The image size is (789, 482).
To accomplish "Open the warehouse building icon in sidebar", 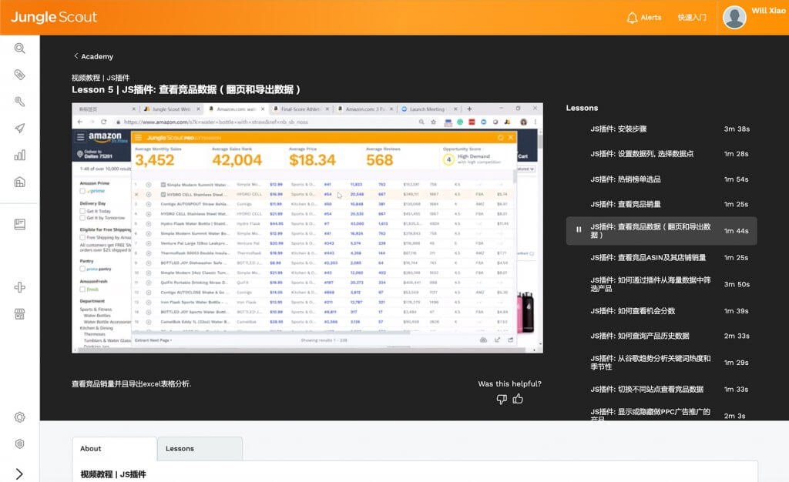I will (x=19, y=182).
